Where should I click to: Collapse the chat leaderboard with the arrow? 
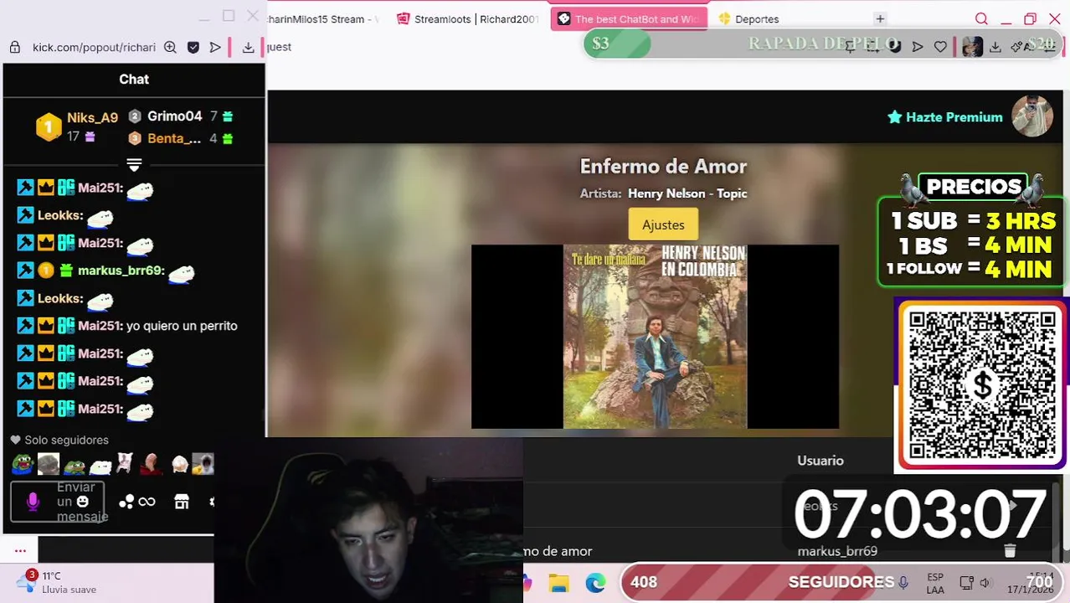coord(134,164)
